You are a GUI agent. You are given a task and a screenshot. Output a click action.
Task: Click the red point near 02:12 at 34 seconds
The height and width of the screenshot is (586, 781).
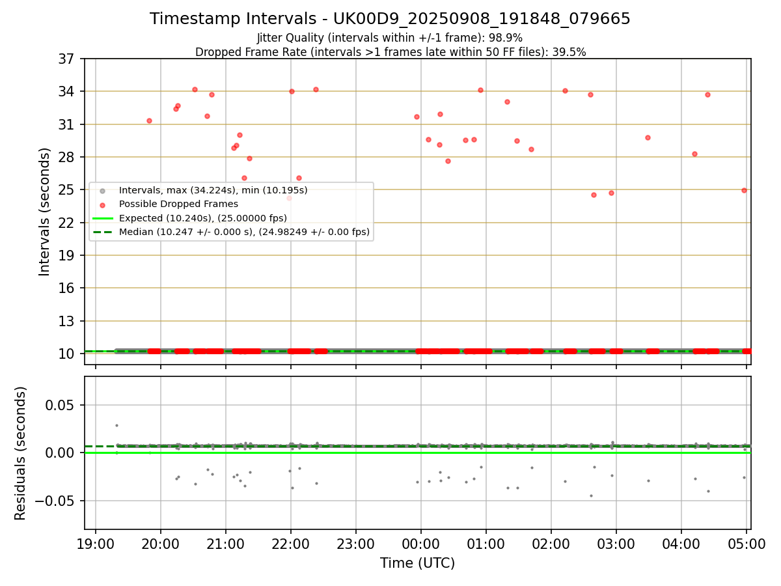click(565, 91)
